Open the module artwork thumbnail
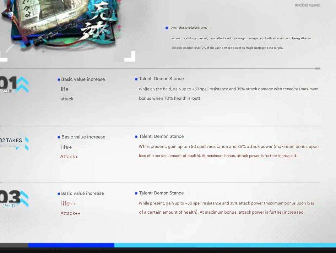This screenshot has height=253, width=336. click(62, 25)
